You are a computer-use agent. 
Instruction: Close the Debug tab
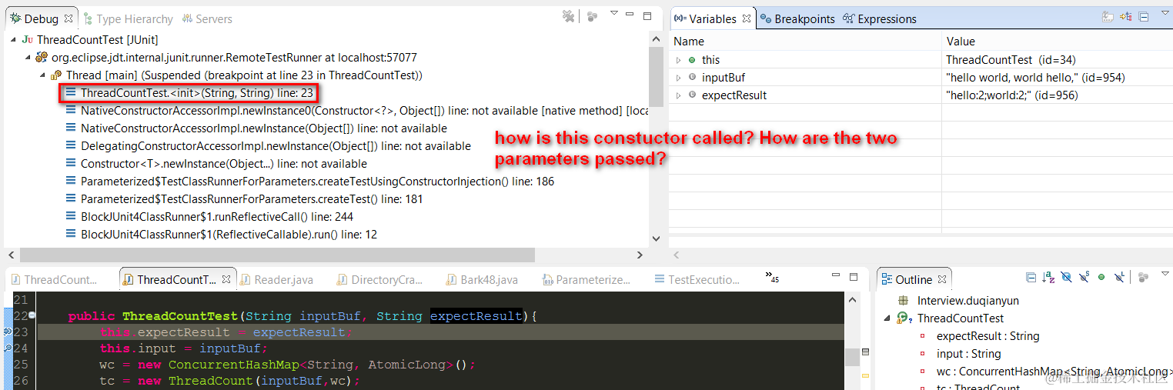coord(68,18)
